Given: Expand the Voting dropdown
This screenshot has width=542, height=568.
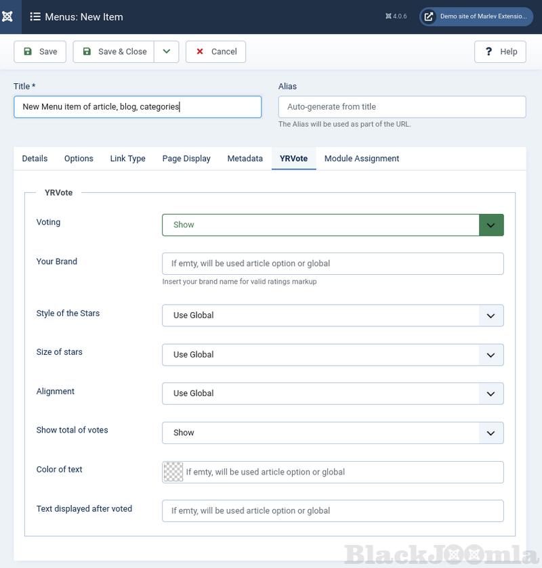Looking at the screenshot, I should tap(333, 225).
